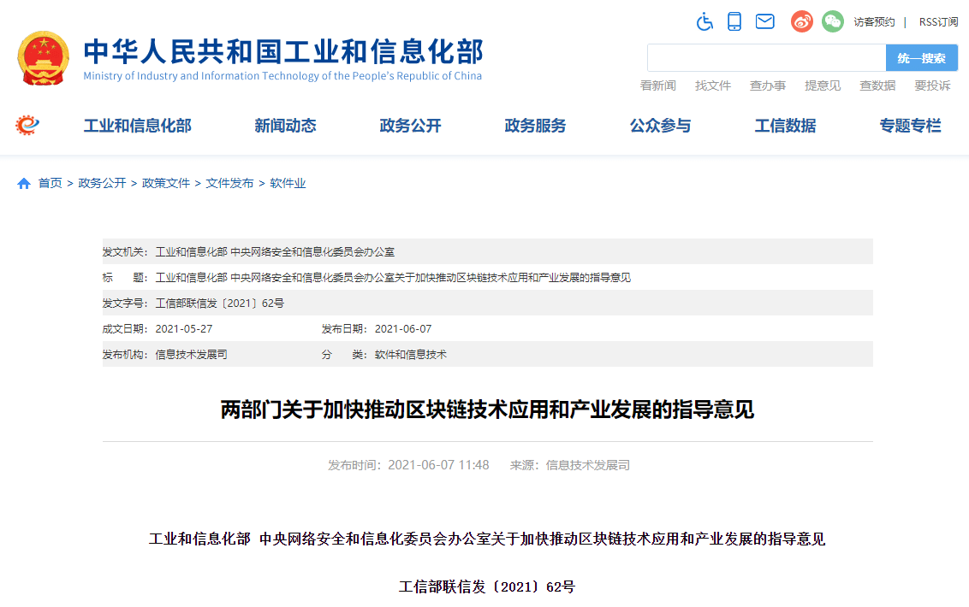Image resolution: width=969 pixels, height=607 pixels.
Task: Select the 查数据 search category
Action: pos(877,85)
